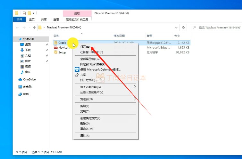The height and width of the screenshot is (159, 242).
Task: Open 桌面 in navigation pane
Action: [x=28, y=44]
